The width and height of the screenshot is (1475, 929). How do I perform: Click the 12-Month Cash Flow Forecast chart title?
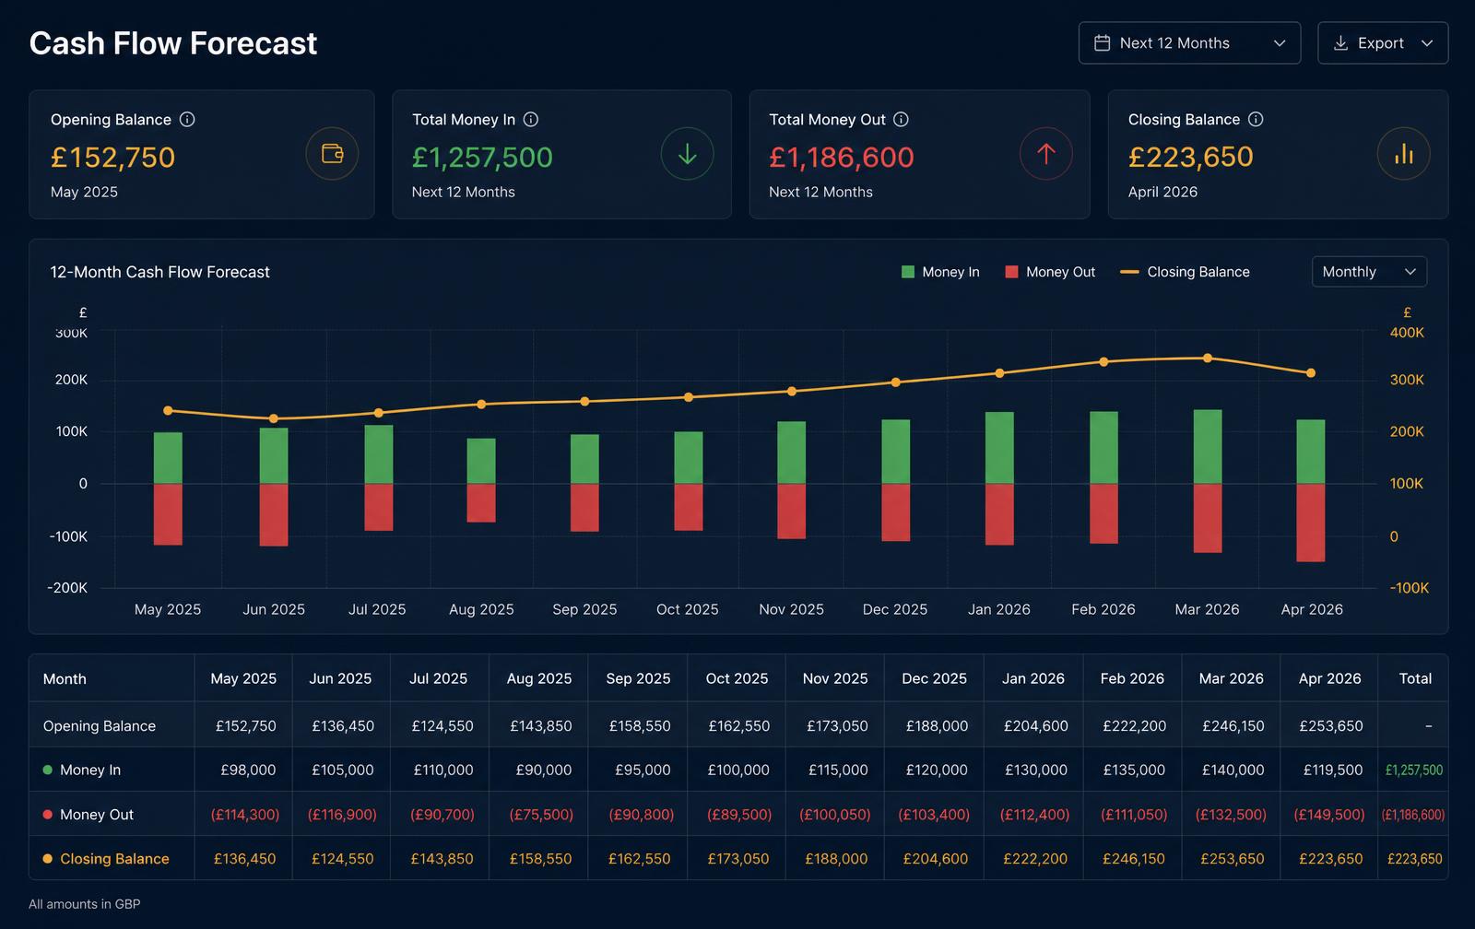pos(159,272)
